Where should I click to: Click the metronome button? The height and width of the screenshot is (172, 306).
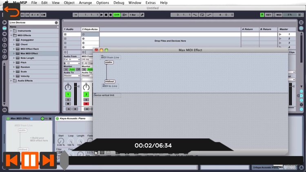coord(43,15)
